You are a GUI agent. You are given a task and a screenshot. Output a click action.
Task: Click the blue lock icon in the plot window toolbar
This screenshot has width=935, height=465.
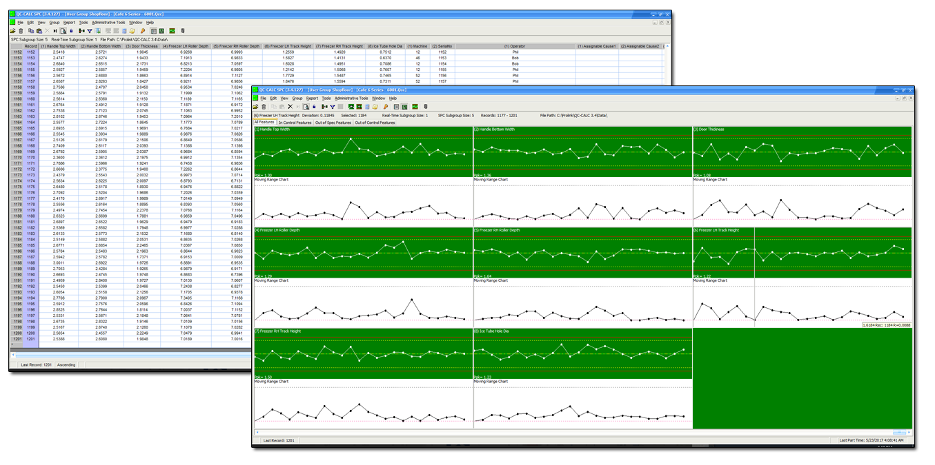314,107
